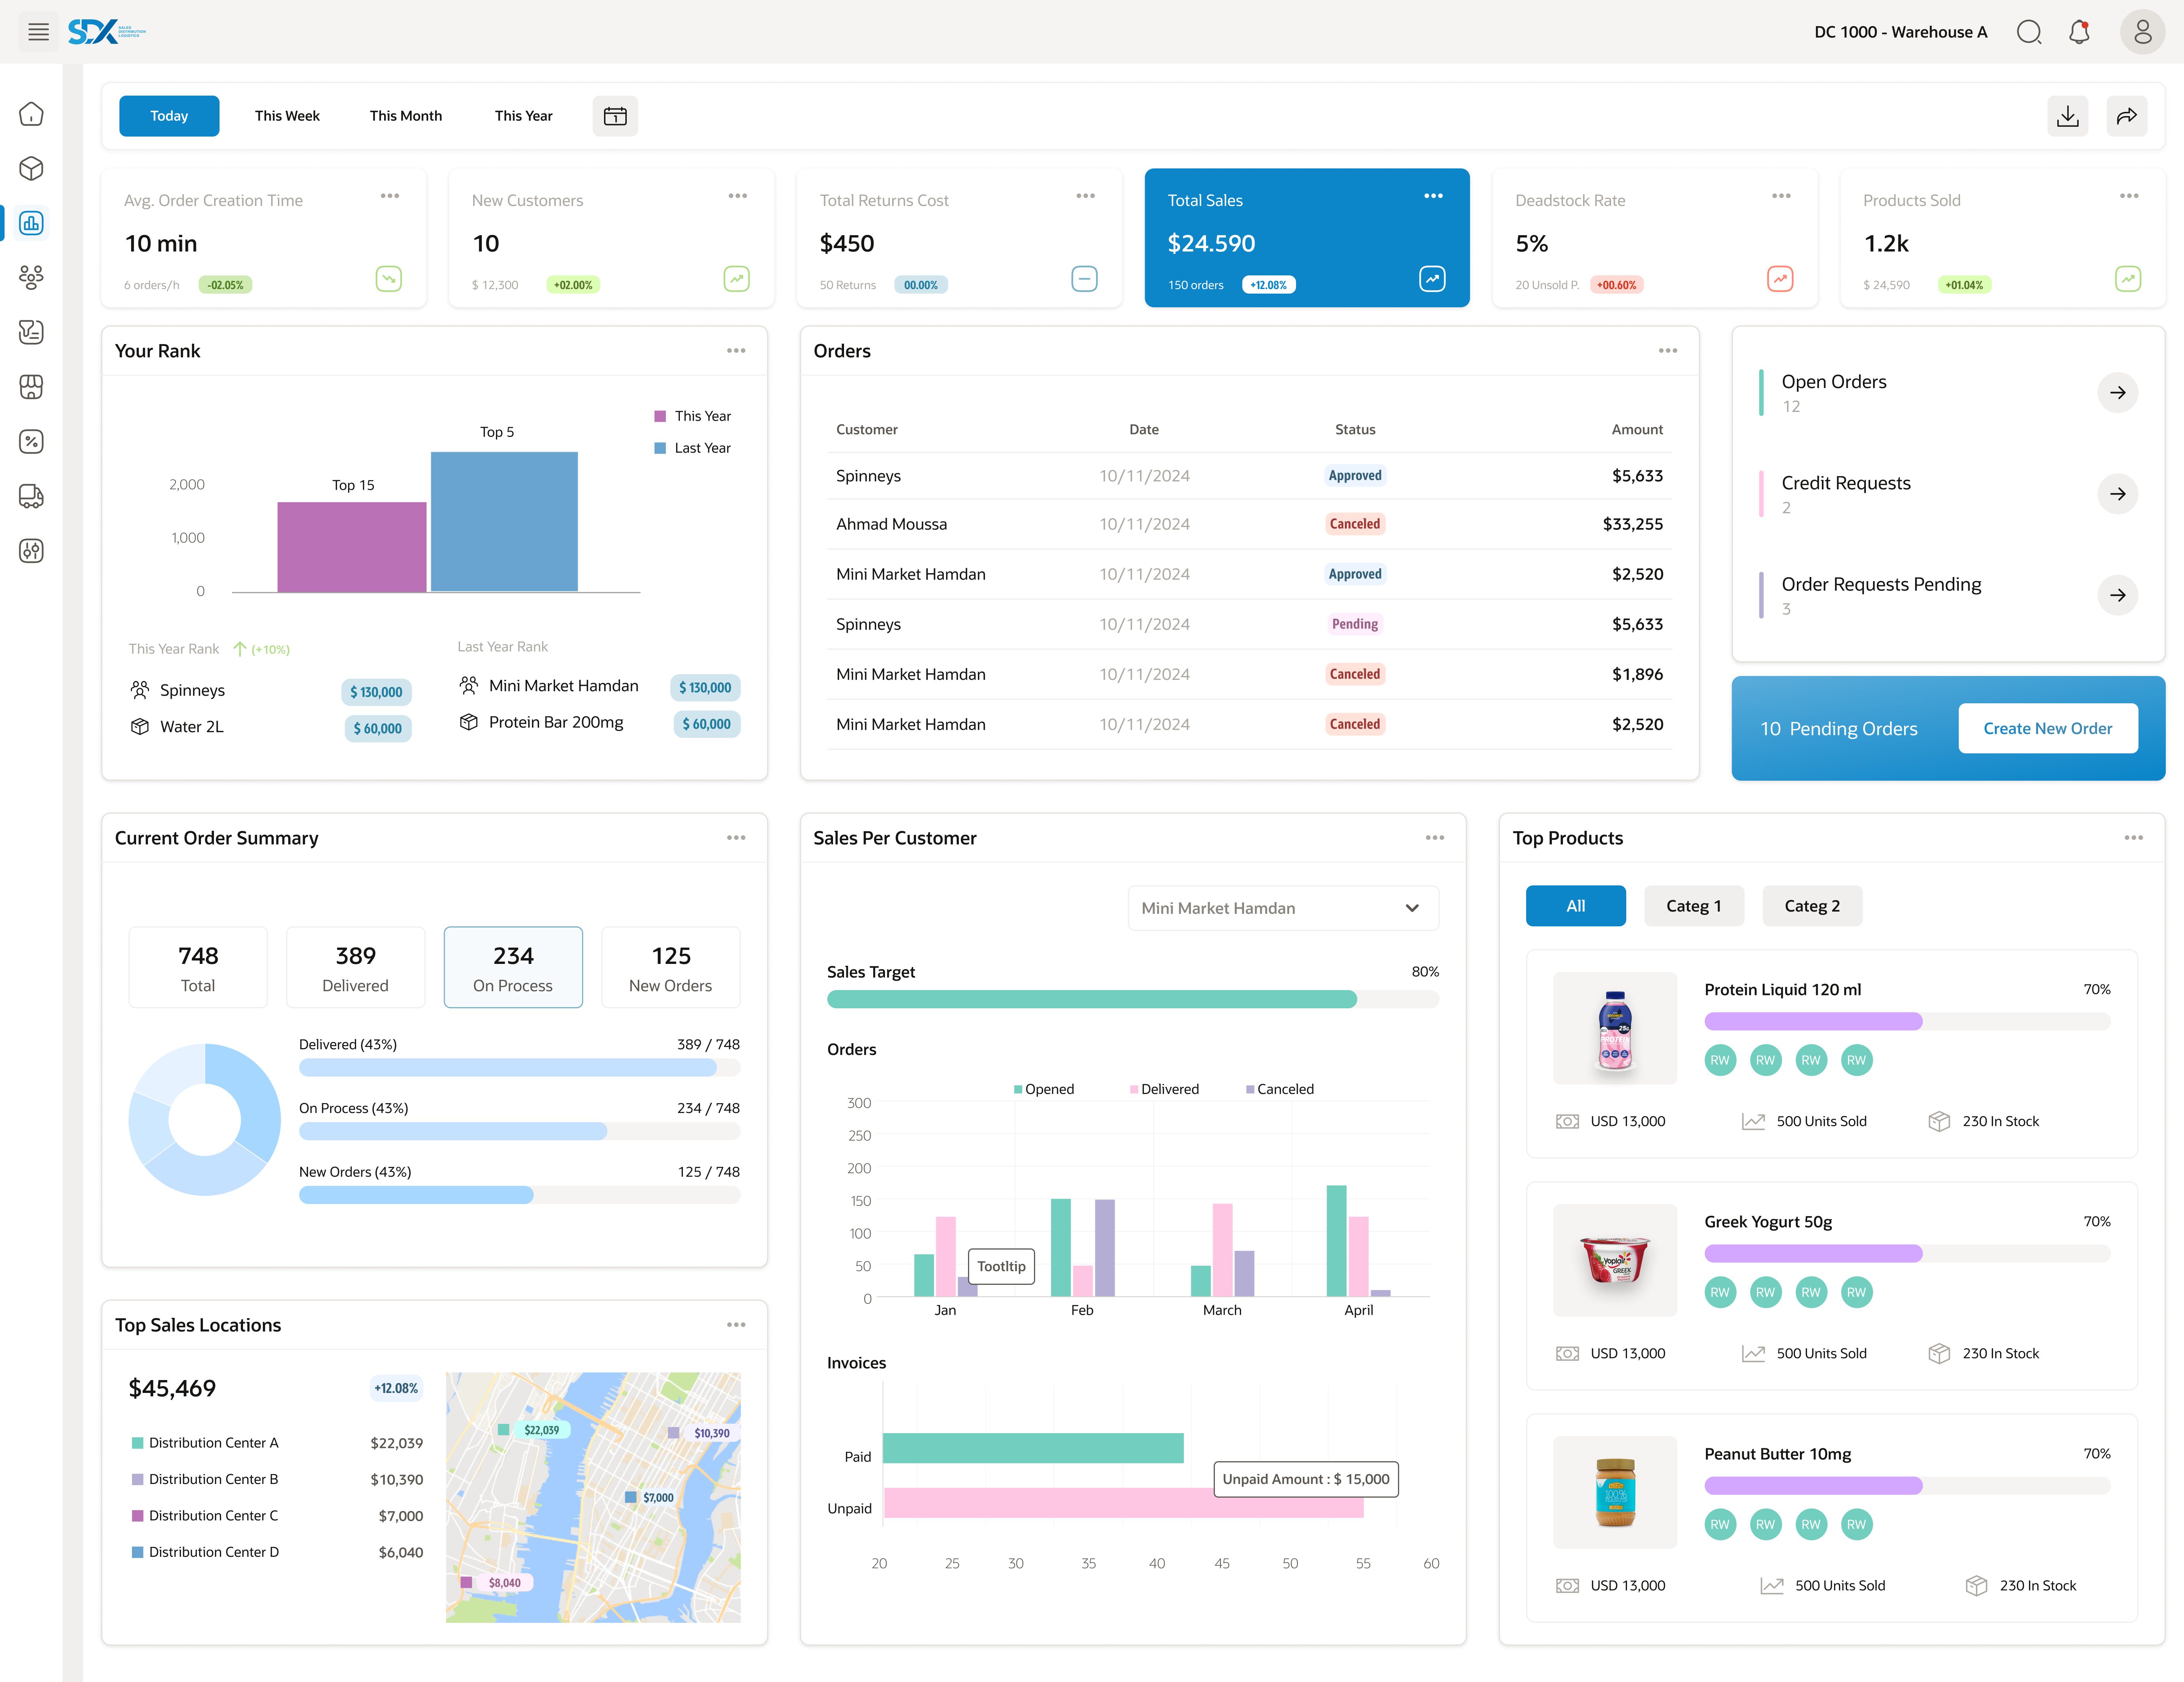The image size is (2184, 1682).
Task: Switch to the This Week tab
Action: (287, 116)
